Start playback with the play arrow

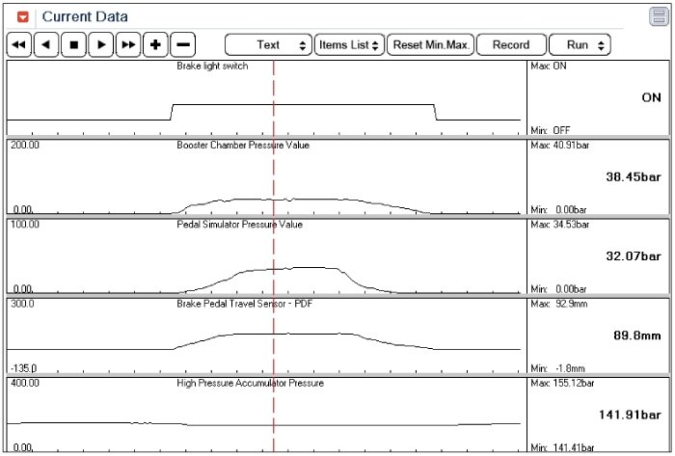101,44
